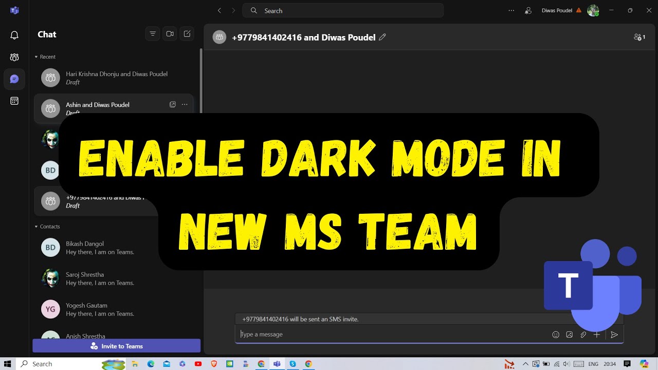Click the Chat heading text

pos(47,34)
